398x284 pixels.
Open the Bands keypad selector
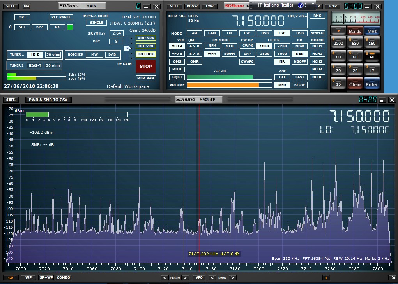(x=355, y=31)
